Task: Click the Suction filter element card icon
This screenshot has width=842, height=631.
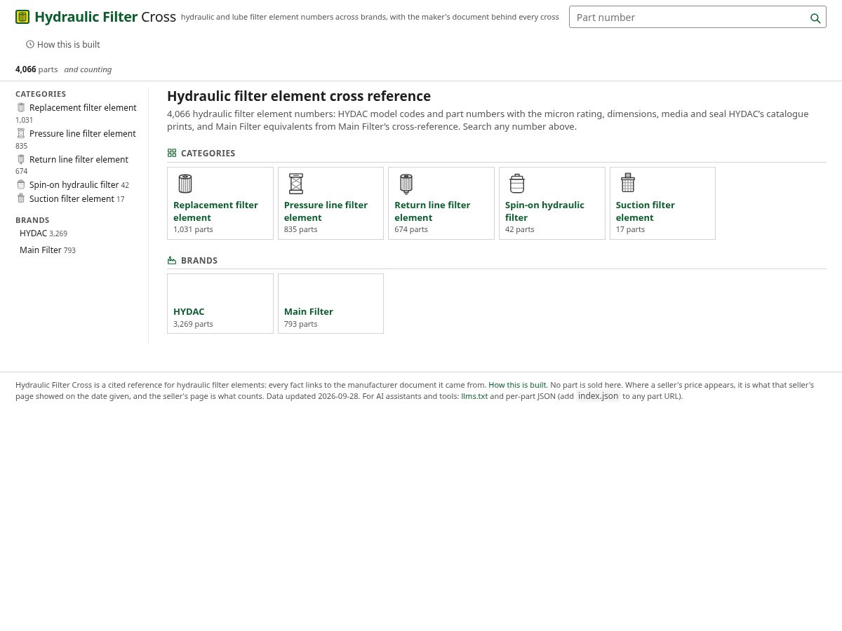Action: click(628, 183)
